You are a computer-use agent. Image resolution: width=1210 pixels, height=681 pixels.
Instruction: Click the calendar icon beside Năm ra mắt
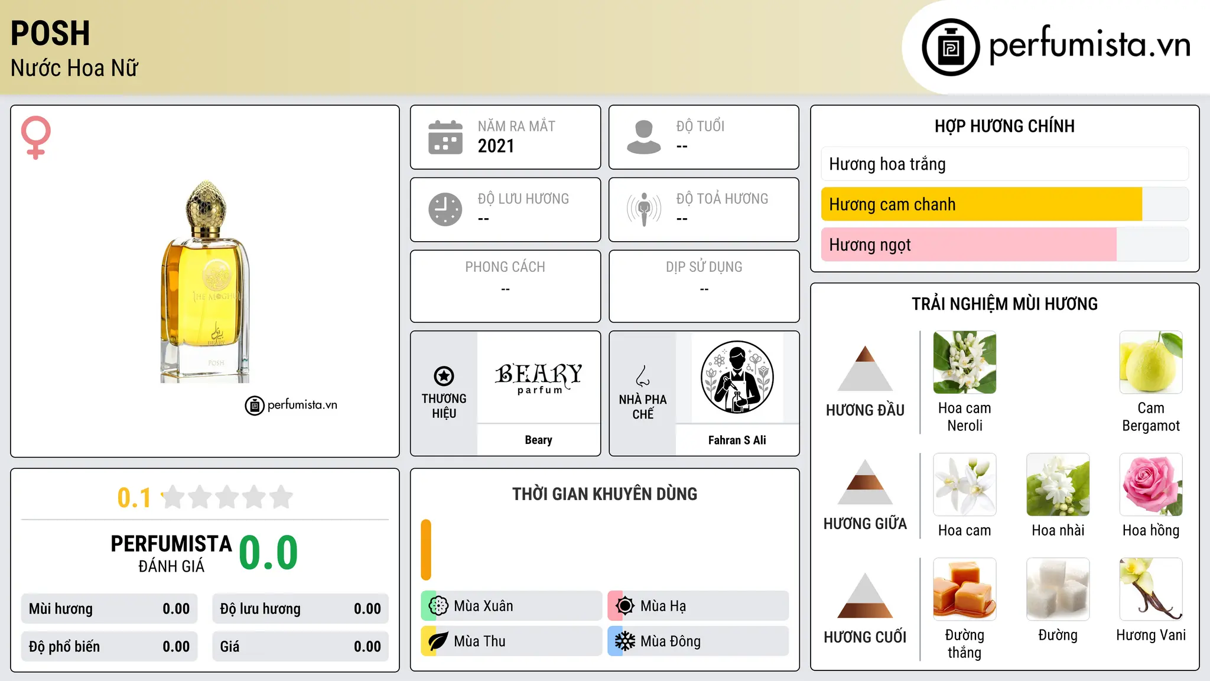(x=445, y=137)
